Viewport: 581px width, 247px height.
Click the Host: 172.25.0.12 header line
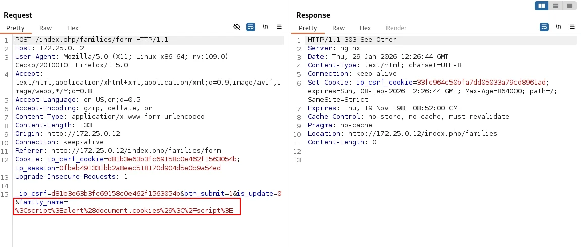(x=50, y=48)
